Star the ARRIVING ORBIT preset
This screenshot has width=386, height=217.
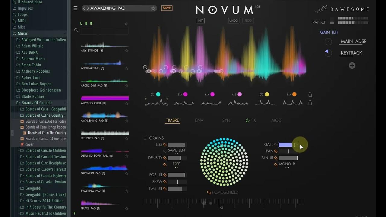click(x=127, y=103)
